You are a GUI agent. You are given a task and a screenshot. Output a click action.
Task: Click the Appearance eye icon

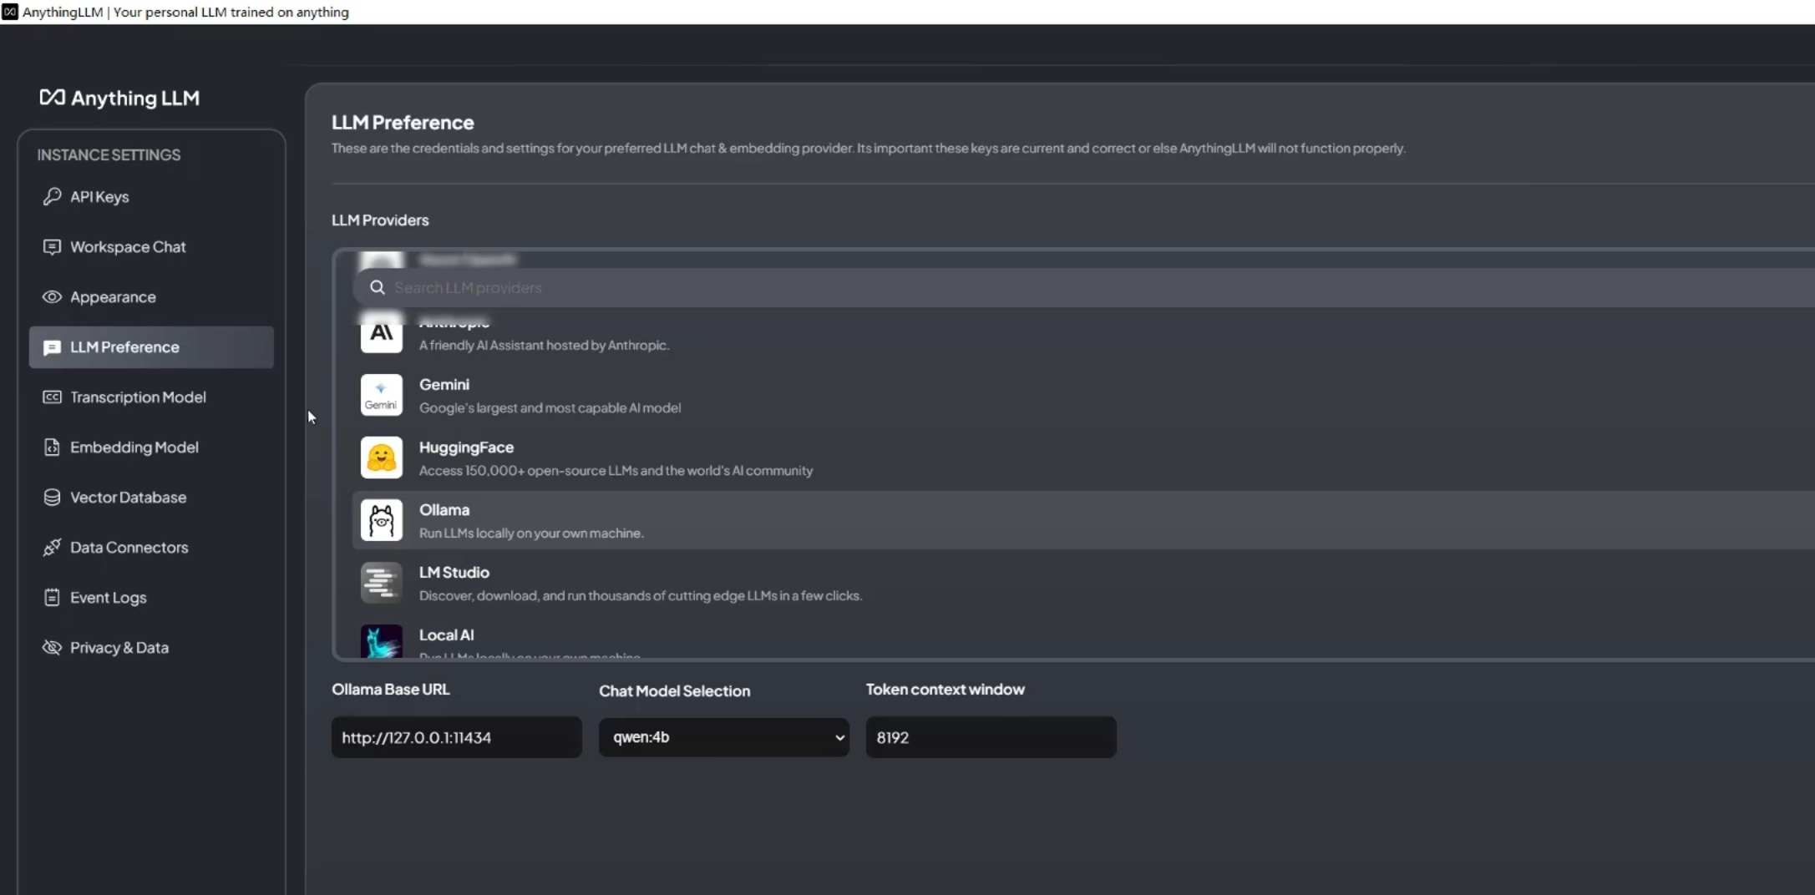pyautogui.click(x=52, y=296)
